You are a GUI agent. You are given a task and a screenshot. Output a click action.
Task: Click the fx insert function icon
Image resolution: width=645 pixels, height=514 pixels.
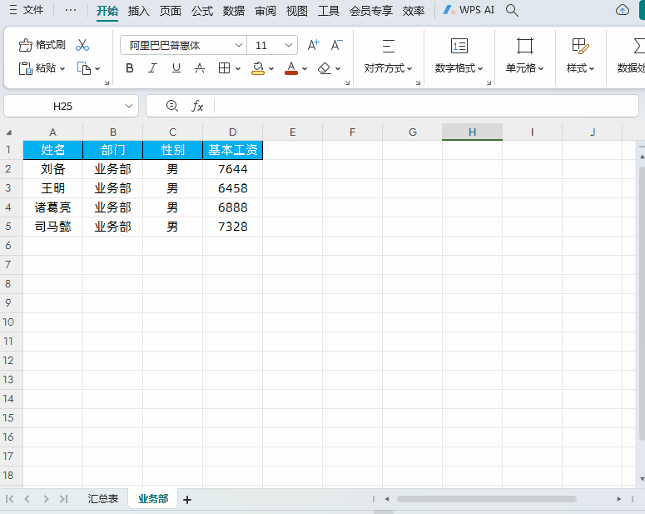pos(197,106)
